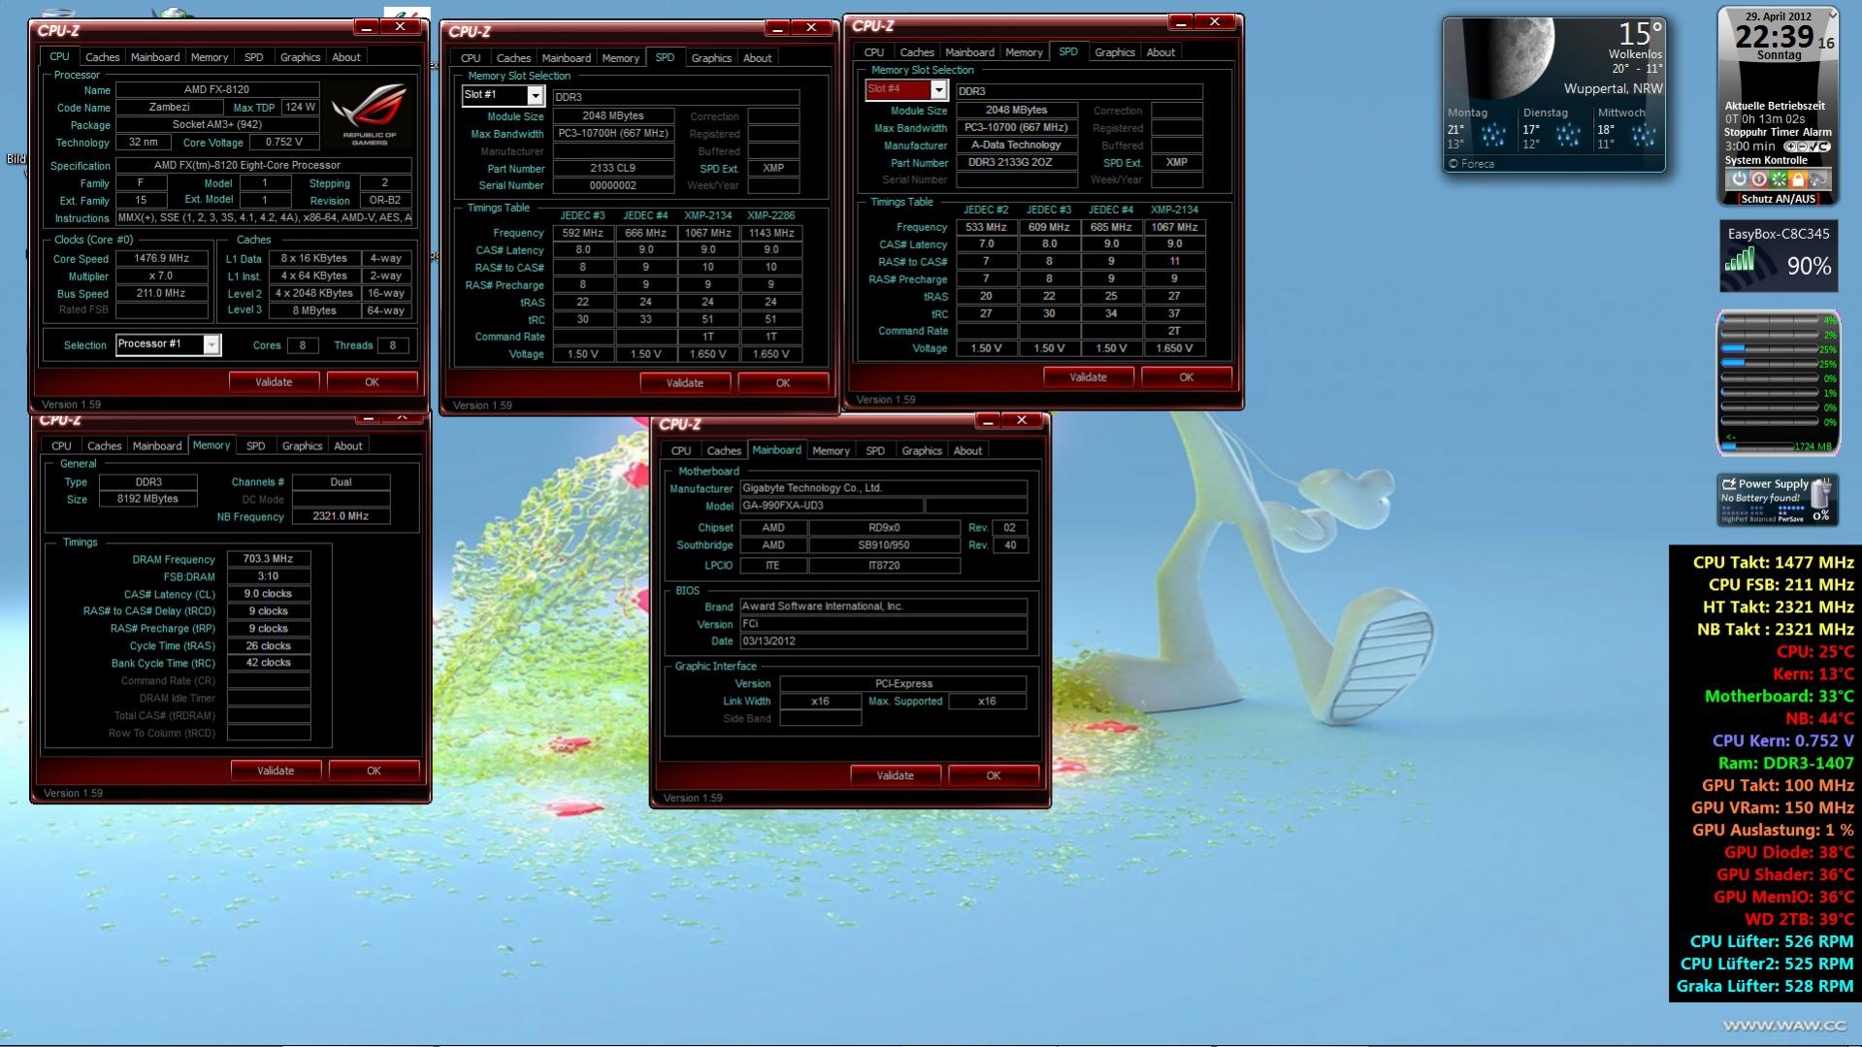This screenshot has height=1047, width=1862.
Task: Open Graphics tab in Slot #1 SPD window
Action: pyautogui.click(x=711, y=58)
